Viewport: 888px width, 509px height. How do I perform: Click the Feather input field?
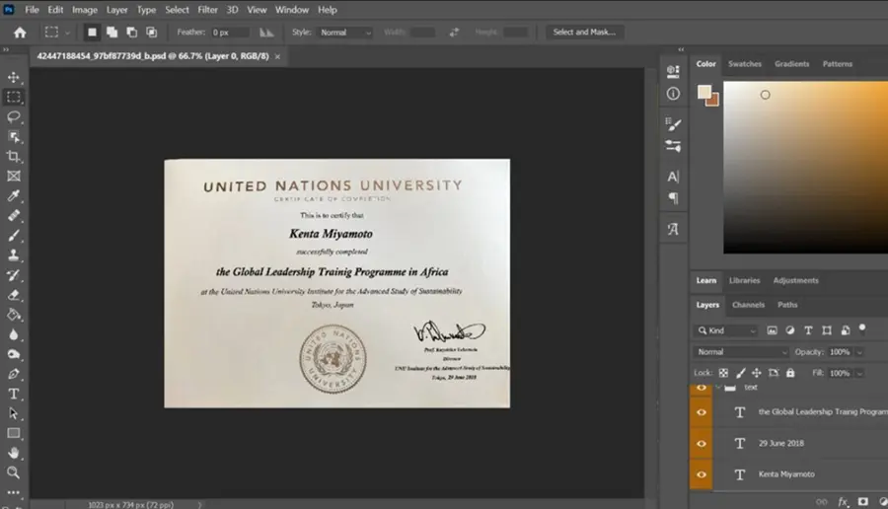[x=229, y=33]
